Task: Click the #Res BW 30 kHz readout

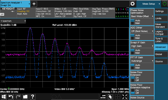Action: point(9,92)
